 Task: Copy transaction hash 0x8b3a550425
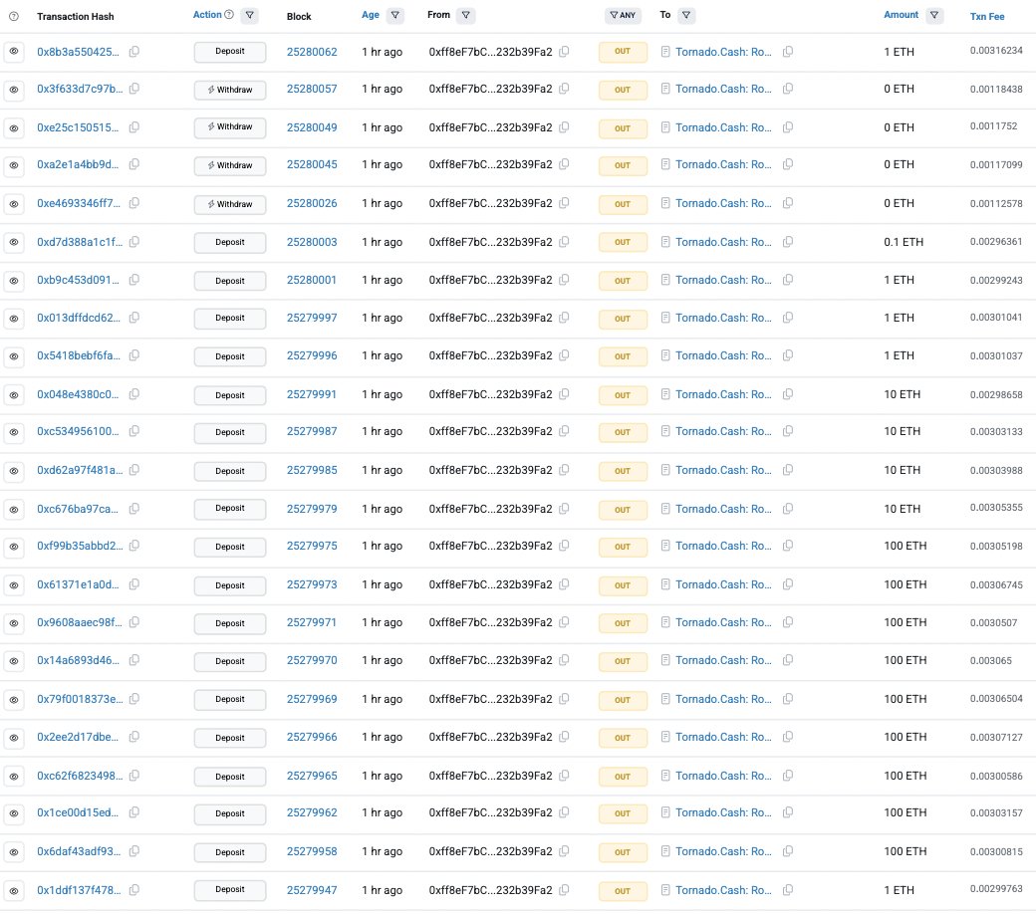tap(134, 52)
